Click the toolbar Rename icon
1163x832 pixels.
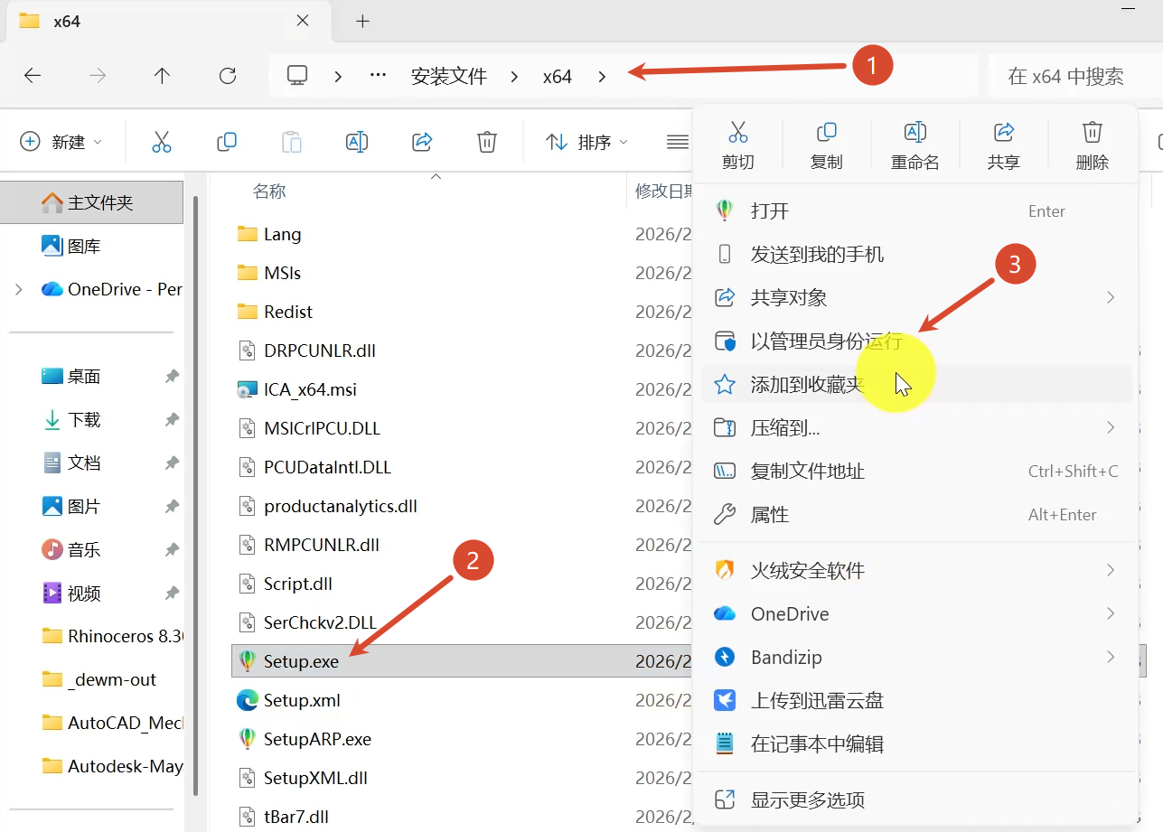[x=357, y=142]
